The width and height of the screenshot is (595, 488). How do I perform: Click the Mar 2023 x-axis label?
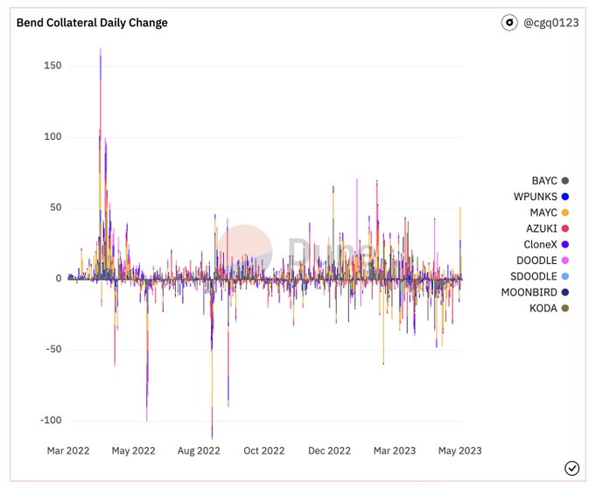(395, 451)
